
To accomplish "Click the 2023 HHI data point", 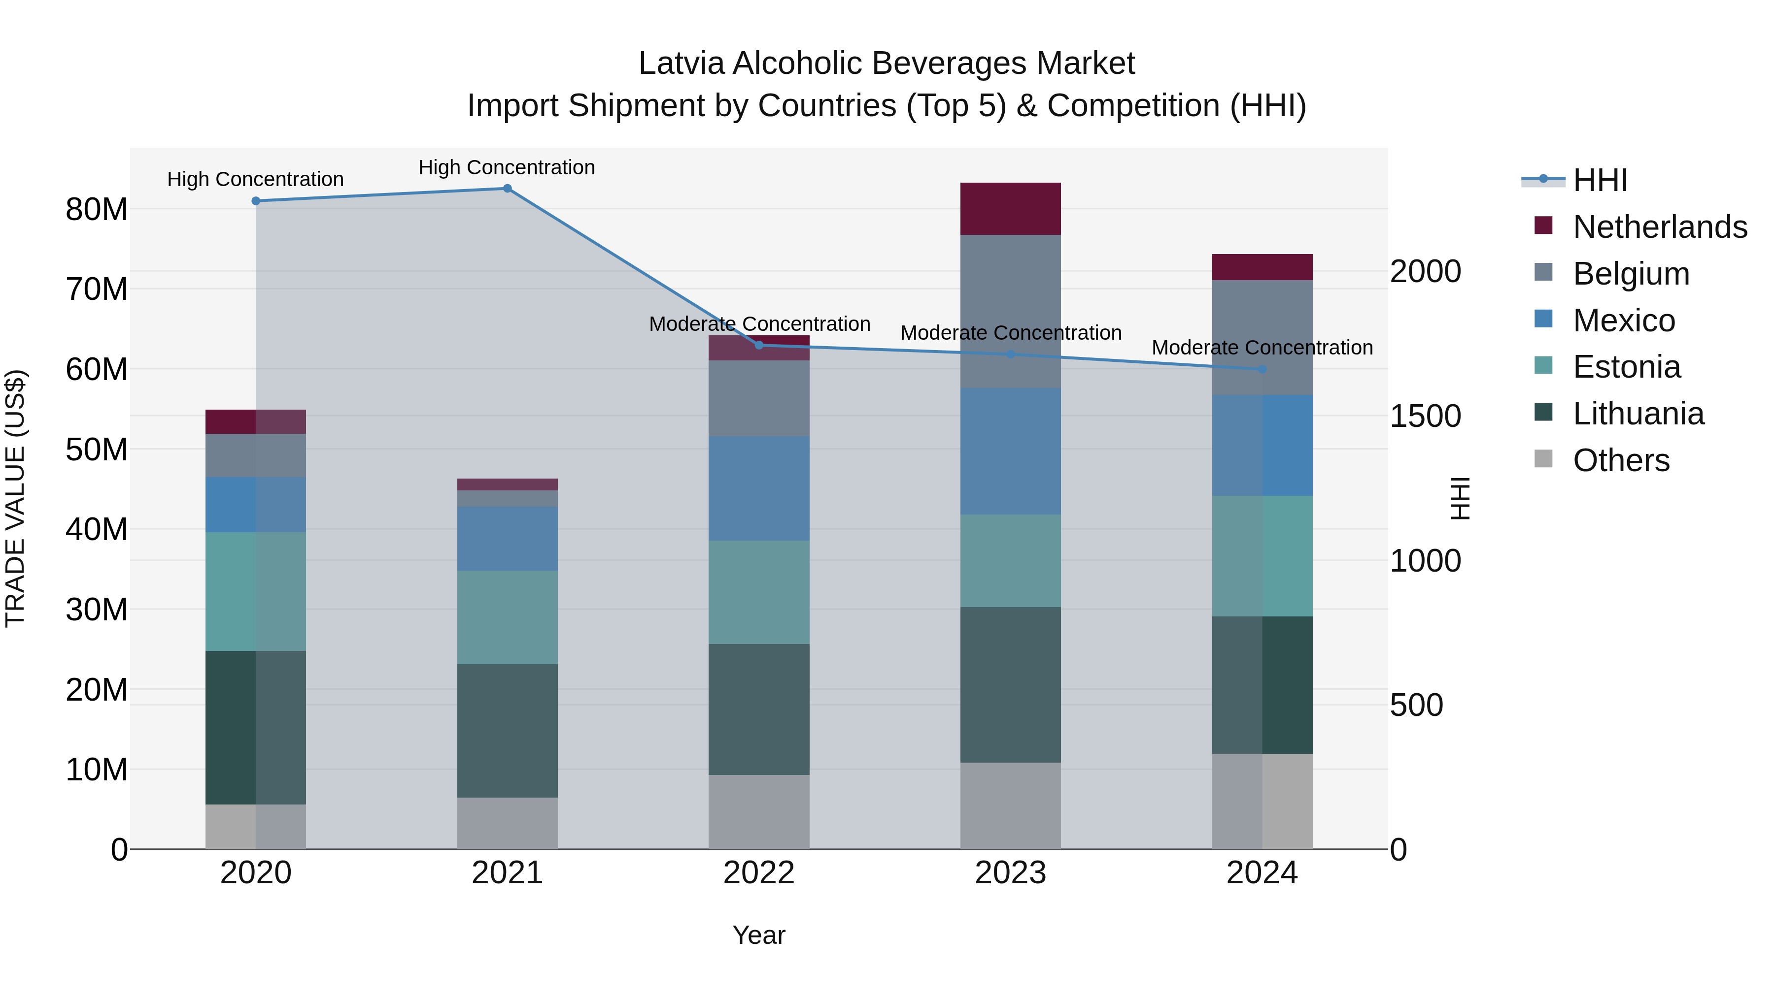I will coord(1010,354).
